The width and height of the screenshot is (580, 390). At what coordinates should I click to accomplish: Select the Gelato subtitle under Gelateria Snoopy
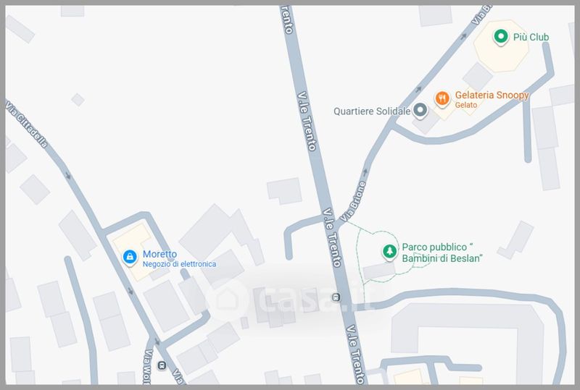(465, 105)
